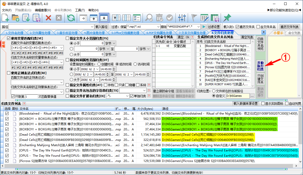Click the red X delete icon

coord(48,18)
